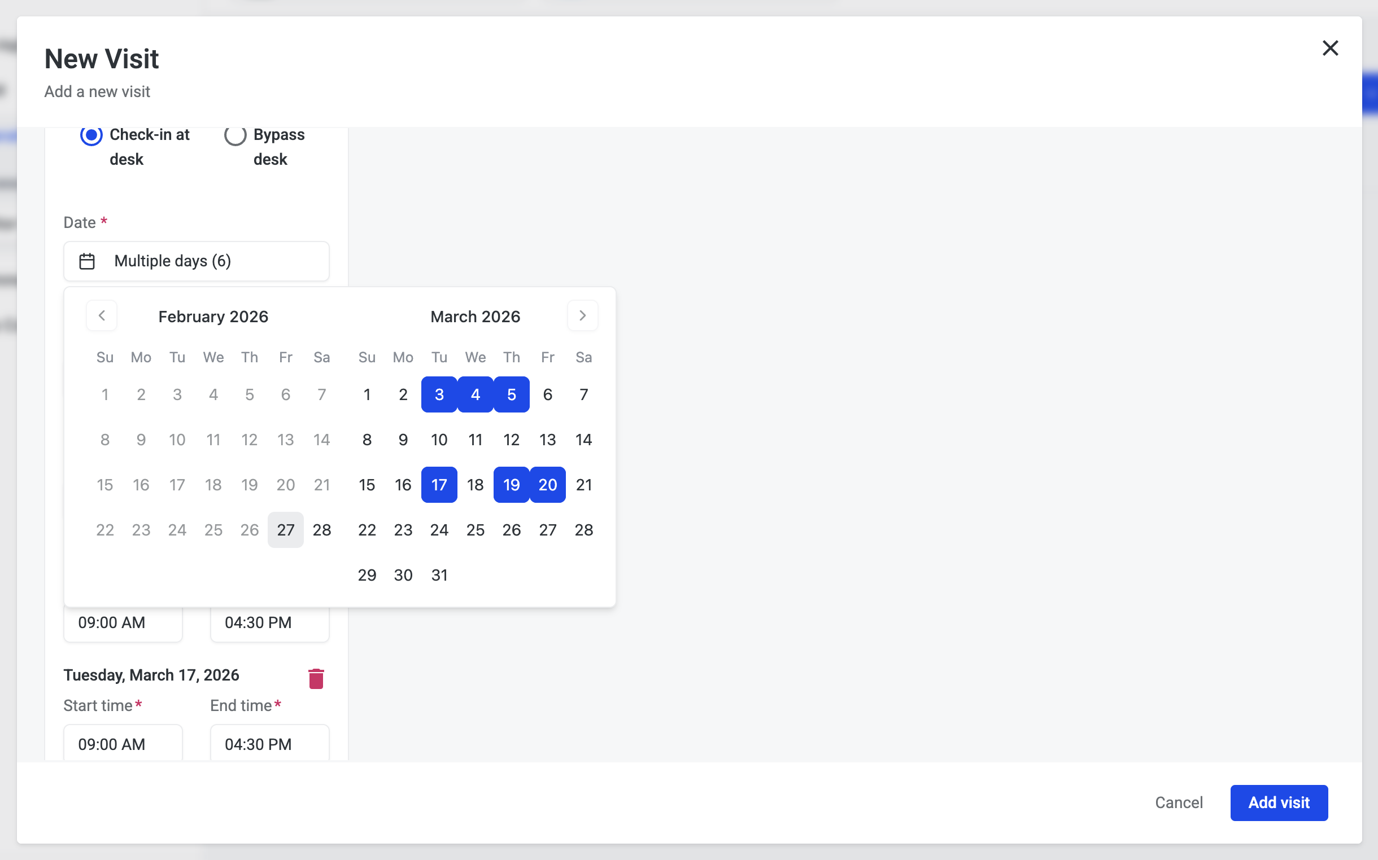Open the Multiple days (6) date picker
The image size is (1378, 860).
197,261
